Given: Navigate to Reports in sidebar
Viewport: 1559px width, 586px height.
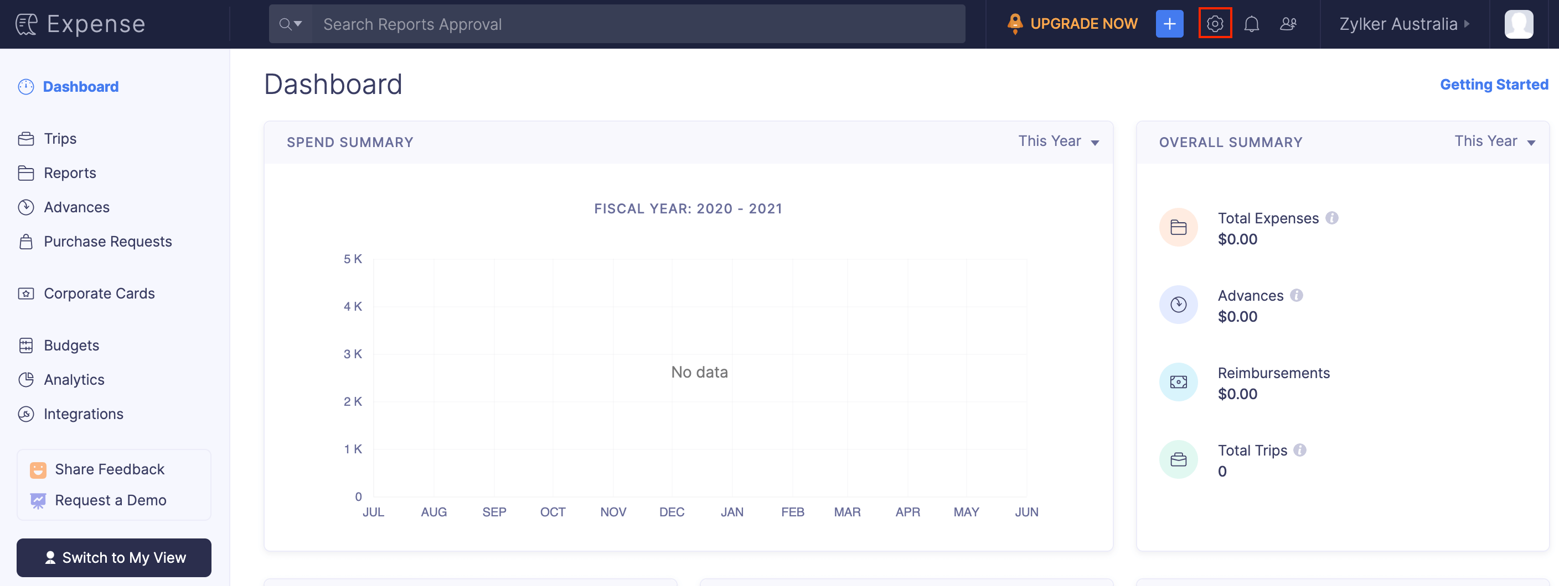Looking at the screenshot, I should [x=26, y=173].
